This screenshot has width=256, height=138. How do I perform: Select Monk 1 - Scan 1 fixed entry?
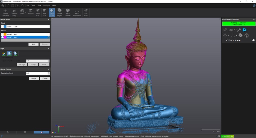(x=25, y=26)
